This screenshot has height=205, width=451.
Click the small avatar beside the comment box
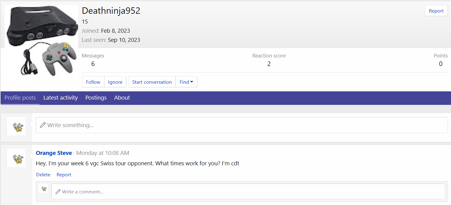pos(44,189)
